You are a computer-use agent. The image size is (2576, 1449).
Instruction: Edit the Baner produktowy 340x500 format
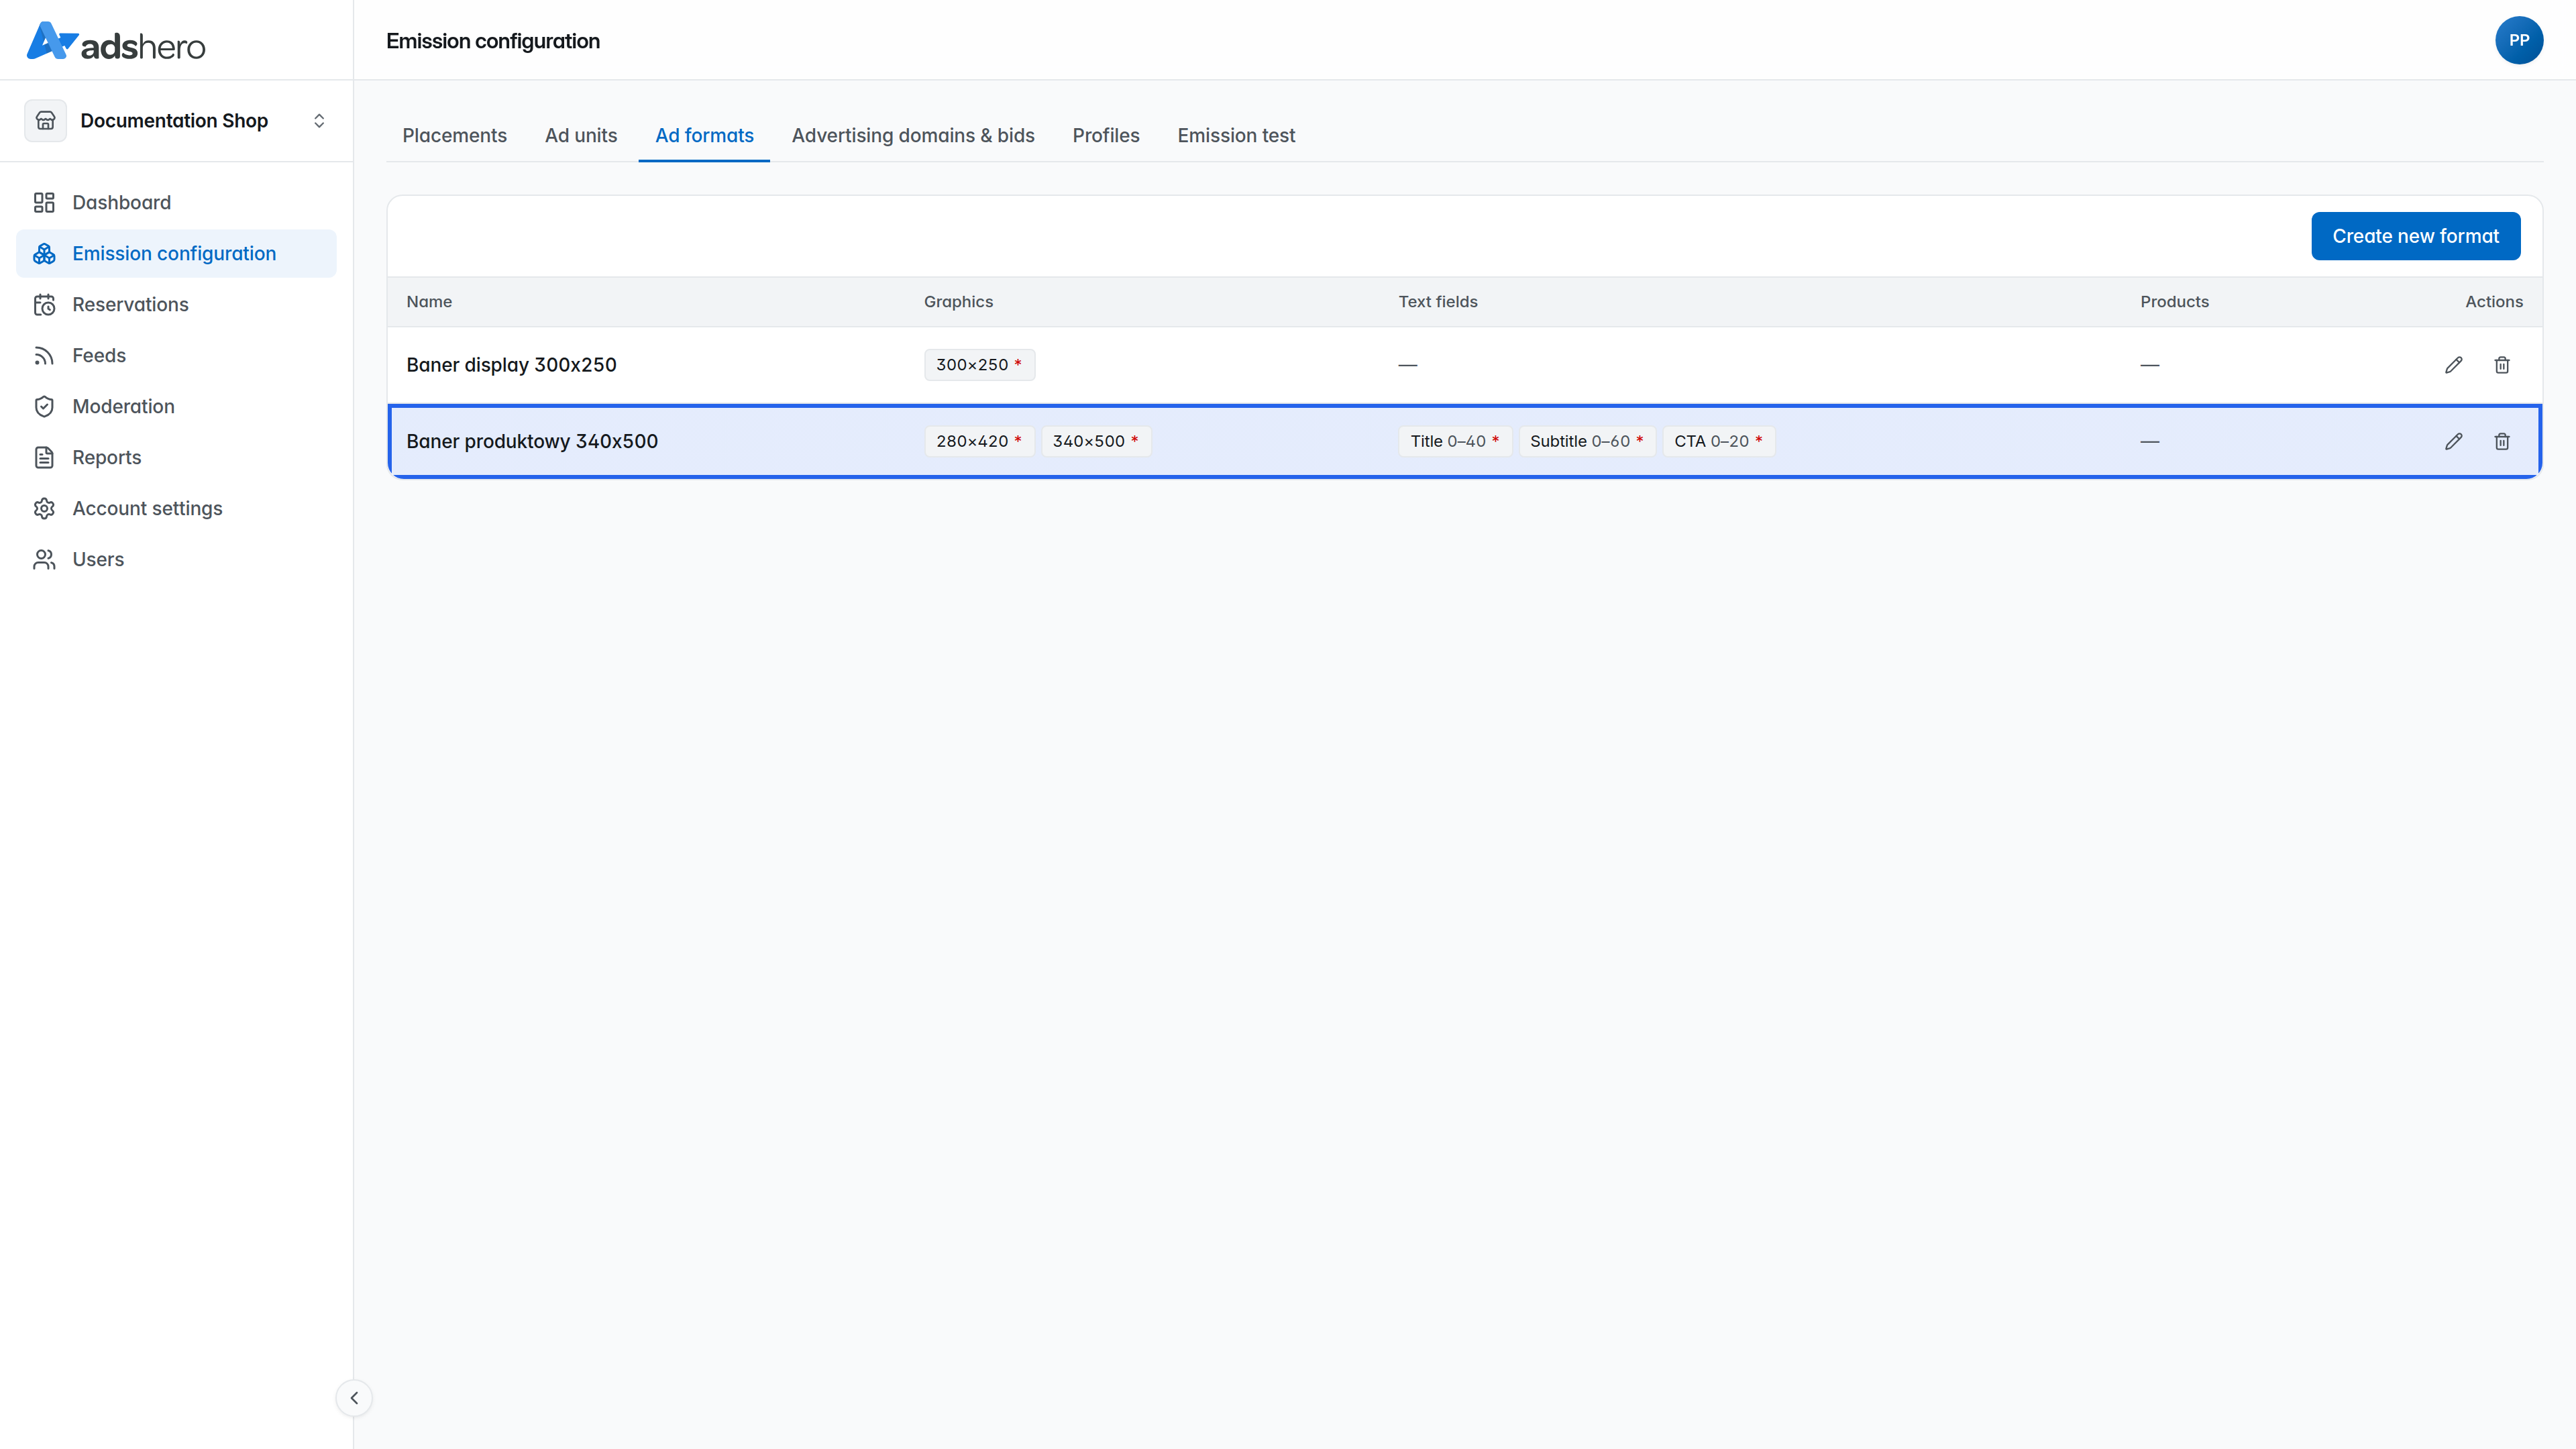click(2453, 441)
